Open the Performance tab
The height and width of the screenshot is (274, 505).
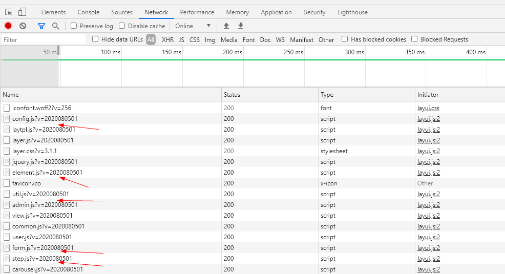[x=197, y=12]
